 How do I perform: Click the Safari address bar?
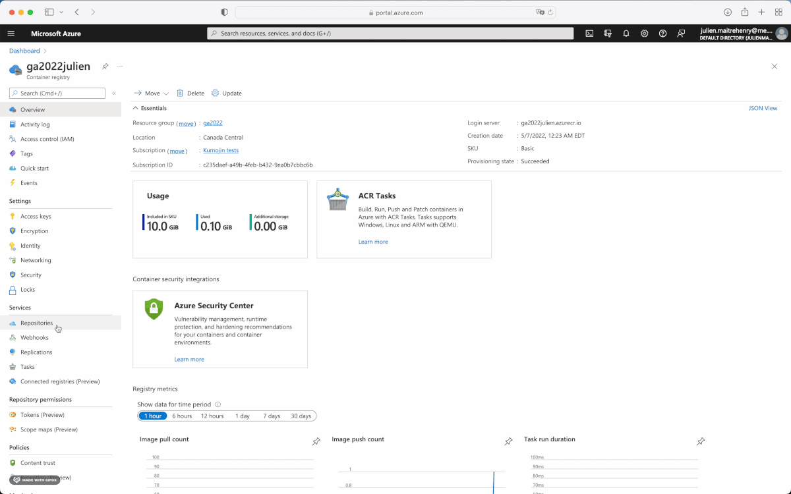pyautogui.click(x=395, y=13)
